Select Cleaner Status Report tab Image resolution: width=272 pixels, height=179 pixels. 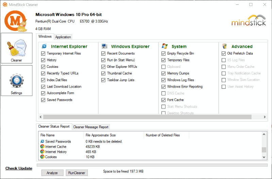tap(54, 126)
